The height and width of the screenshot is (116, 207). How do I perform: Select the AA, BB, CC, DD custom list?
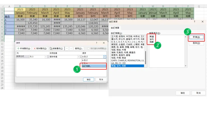click(x=127, y=63)
